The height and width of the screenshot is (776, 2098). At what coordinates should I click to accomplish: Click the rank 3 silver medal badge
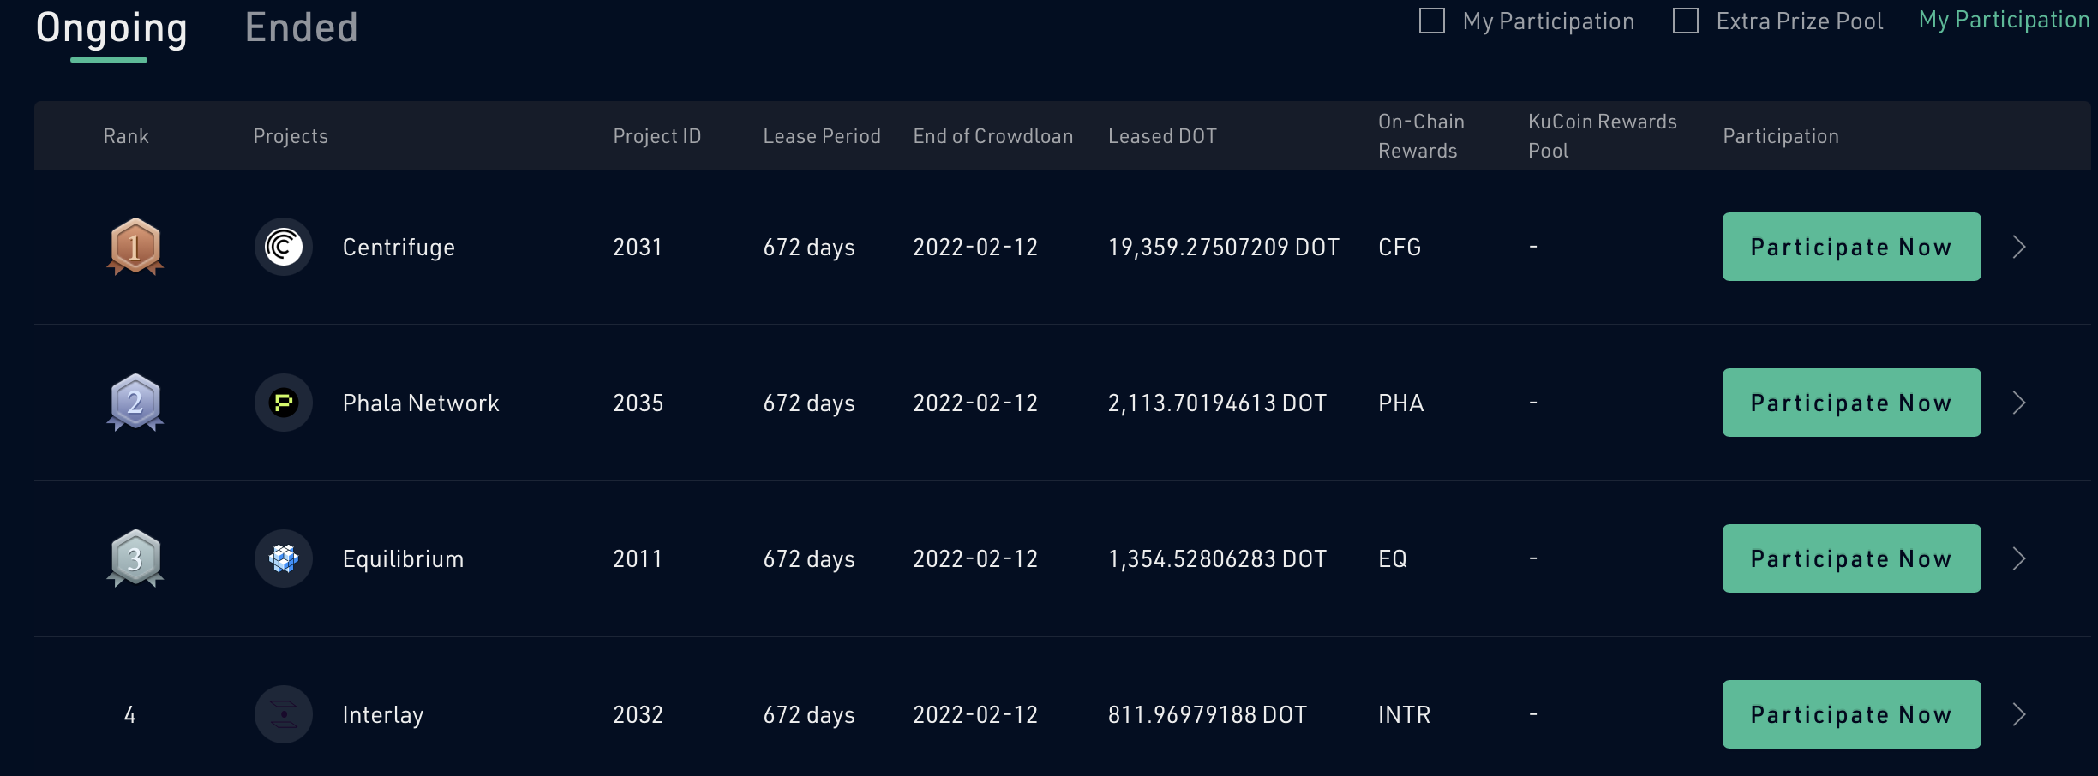pyautogui.click(x=135, y=558)
